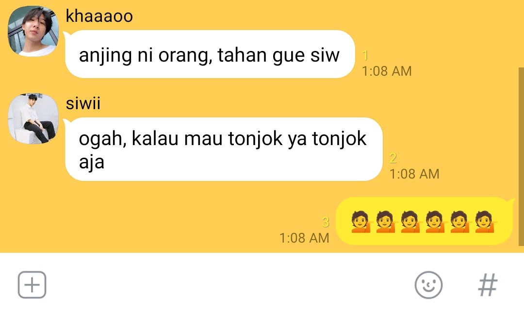Viewport: 524px width, 311px height.
Task: Tap the hashtag search icon
Action: (x=488, y=285)
